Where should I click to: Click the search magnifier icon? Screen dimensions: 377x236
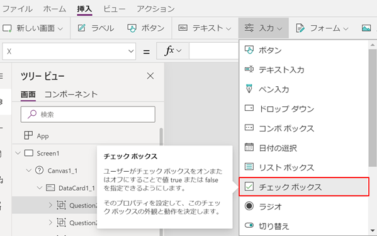pyautogui.click(x=32, y=115)
